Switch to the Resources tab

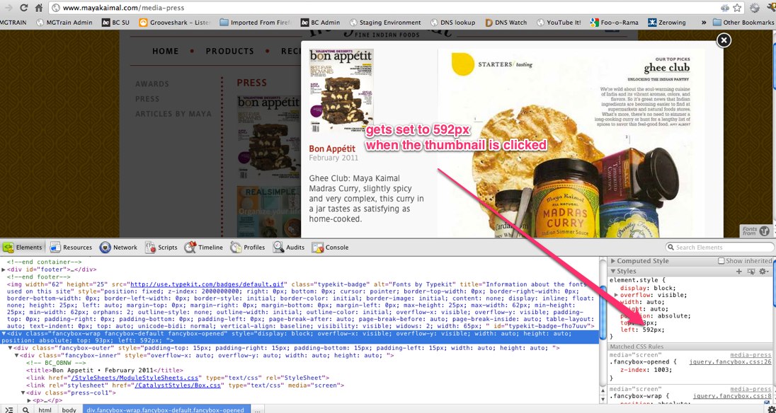pyautogui.click(x=72, y=247)
